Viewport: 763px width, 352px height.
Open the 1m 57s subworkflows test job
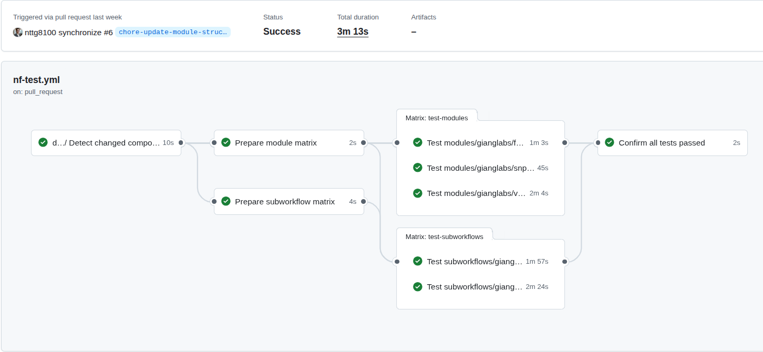[x=480, y=261]
